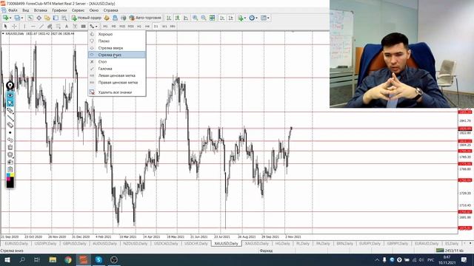Open the Data Window icon
The image size is (474, 266).
point(39,18)
